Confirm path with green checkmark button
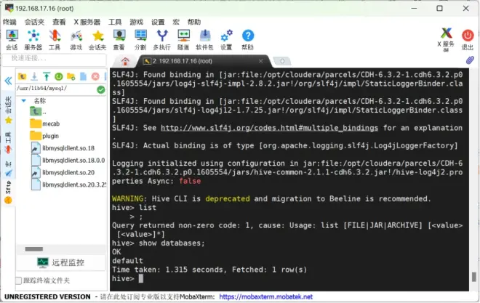480x303 pixels. point(100,89)
